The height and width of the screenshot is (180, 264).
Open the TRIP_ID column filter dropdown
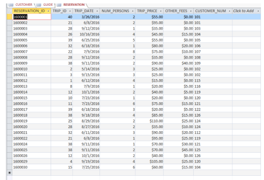tap(70, 11)
